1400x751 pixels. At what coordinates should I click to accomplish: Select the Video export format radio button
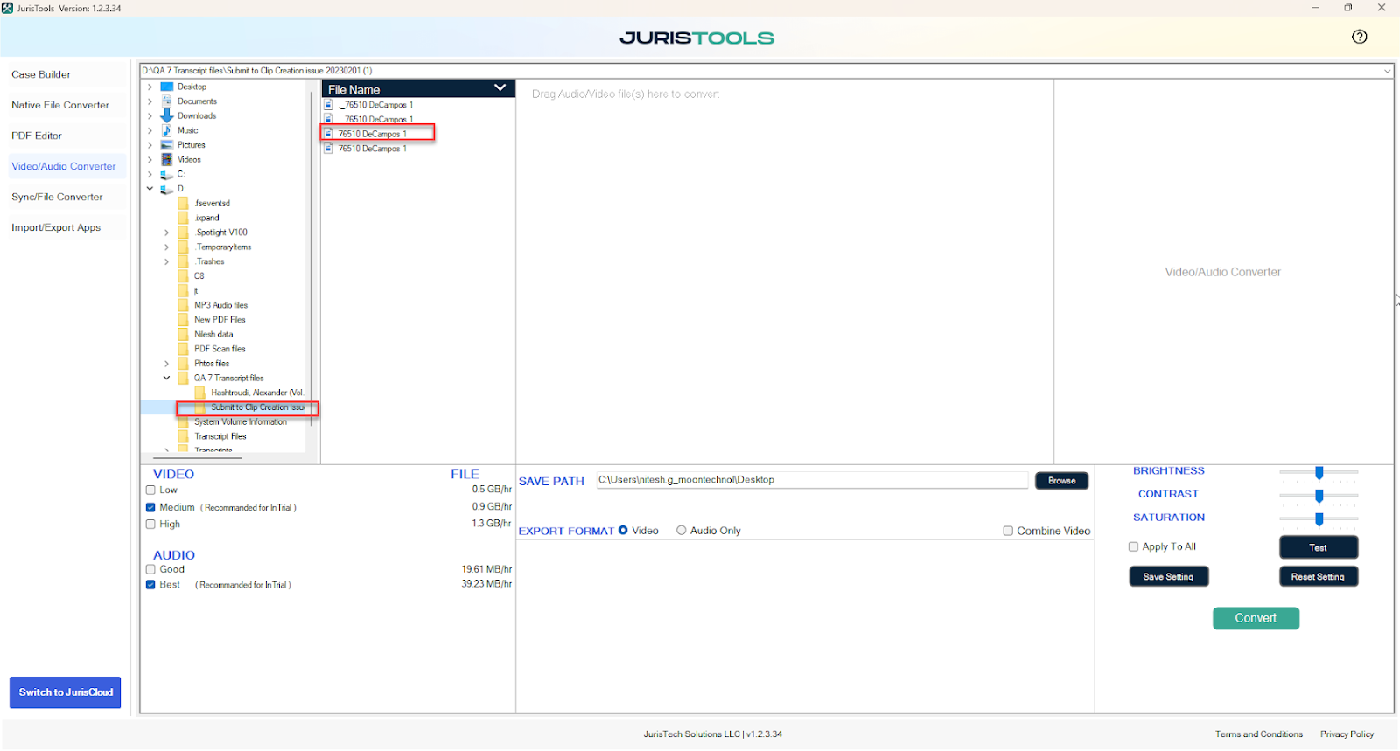(x=623, y=530)
